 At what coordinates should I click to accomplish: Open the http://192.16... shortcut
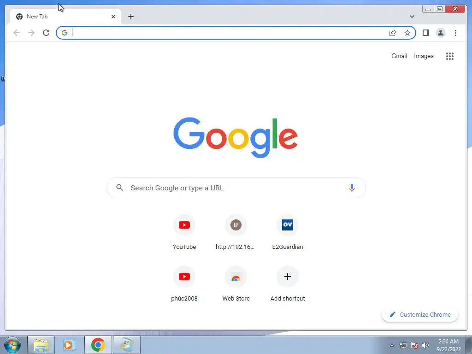(x=236, y=232)
